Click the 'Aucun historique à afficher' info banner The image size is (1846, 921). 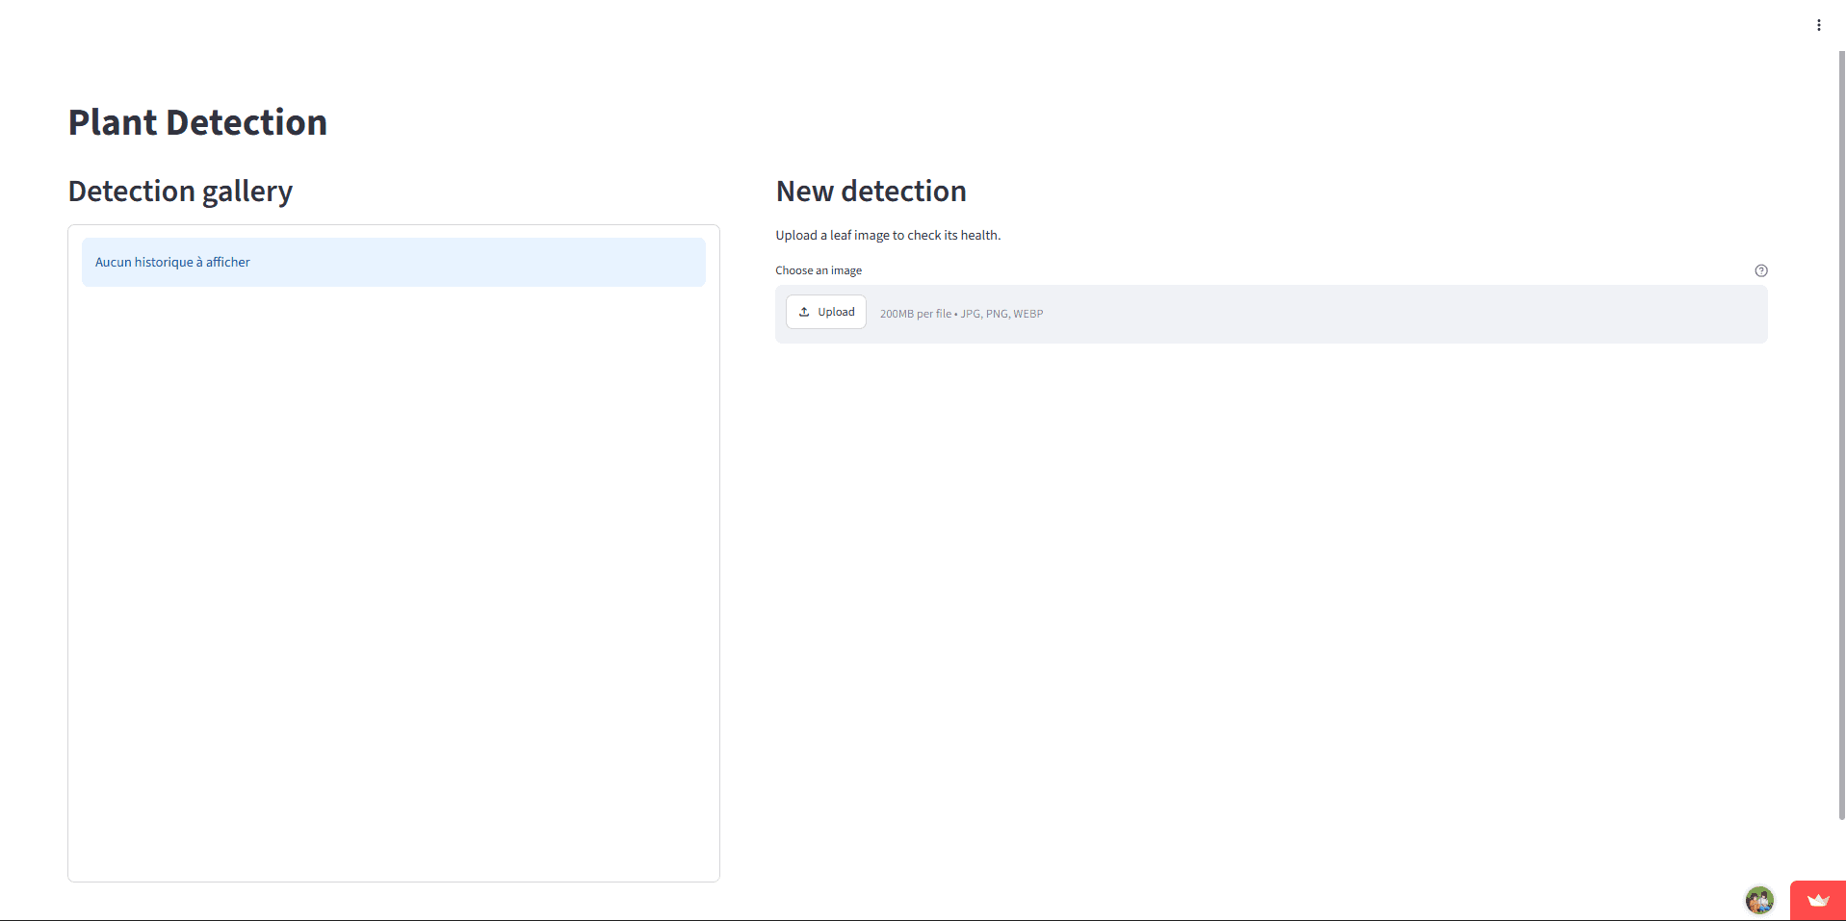(x=393, y=262)
